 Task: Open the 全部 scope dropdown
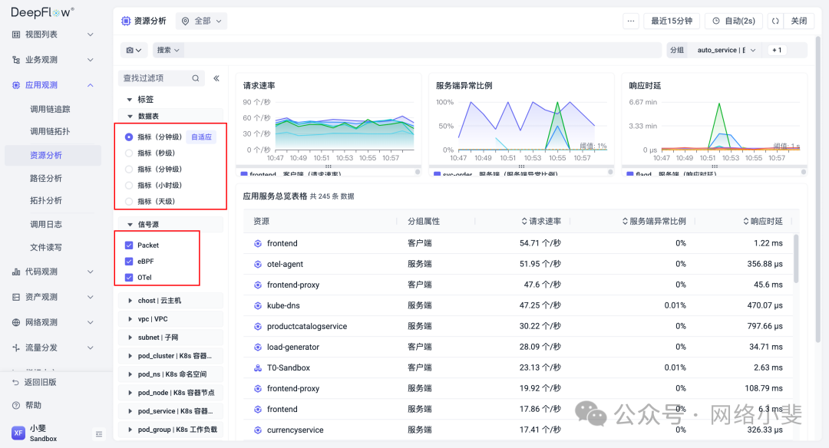pos(200,21)
